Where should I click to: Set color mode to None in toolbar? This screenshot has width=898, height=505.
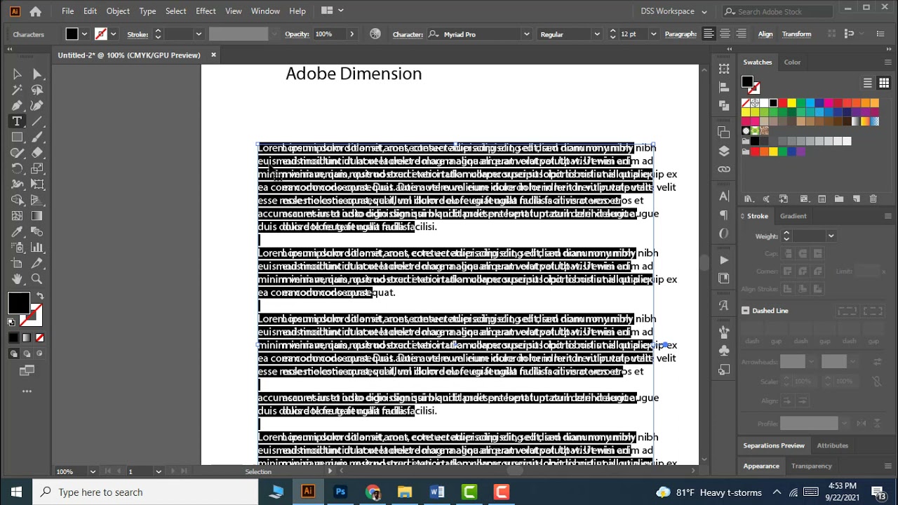point(40,338)
